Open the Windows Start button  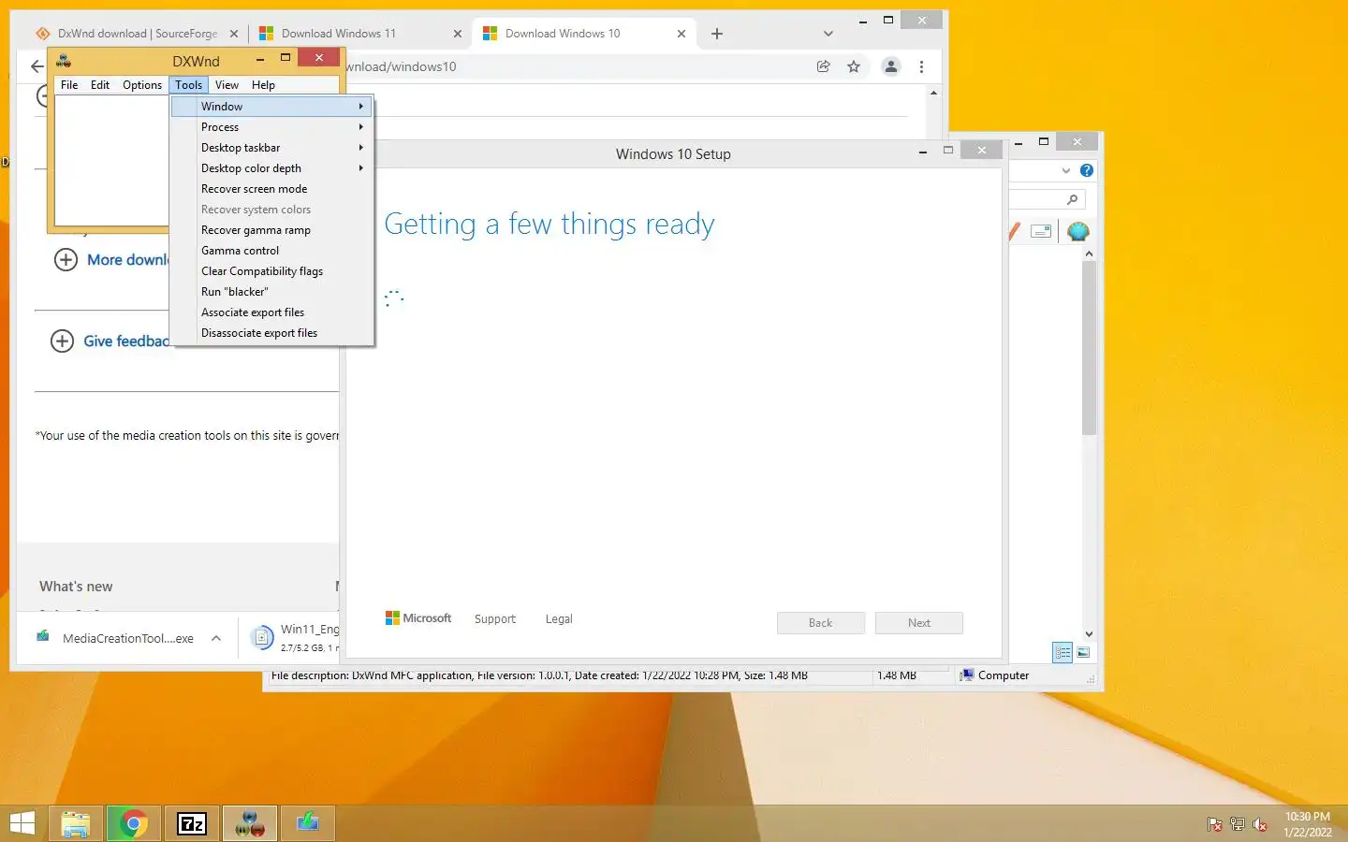pyautogui.click(x=22, y=823)
